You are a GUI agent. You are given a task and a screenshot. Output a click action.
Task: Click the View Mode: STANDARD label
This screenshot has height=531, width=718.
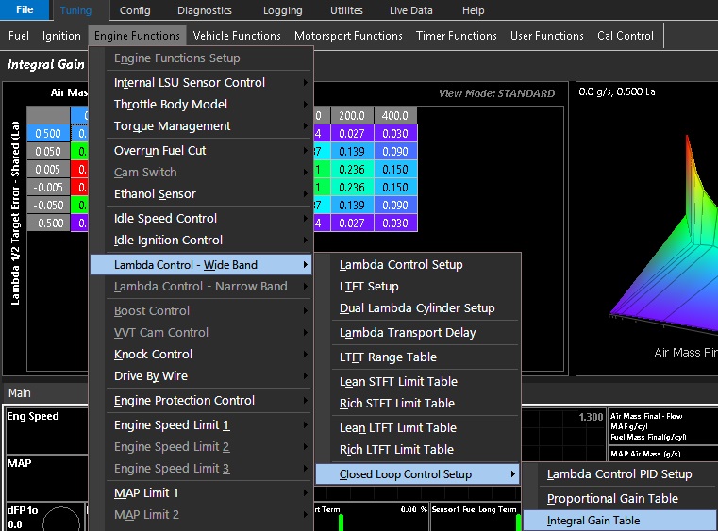[496, 93]
